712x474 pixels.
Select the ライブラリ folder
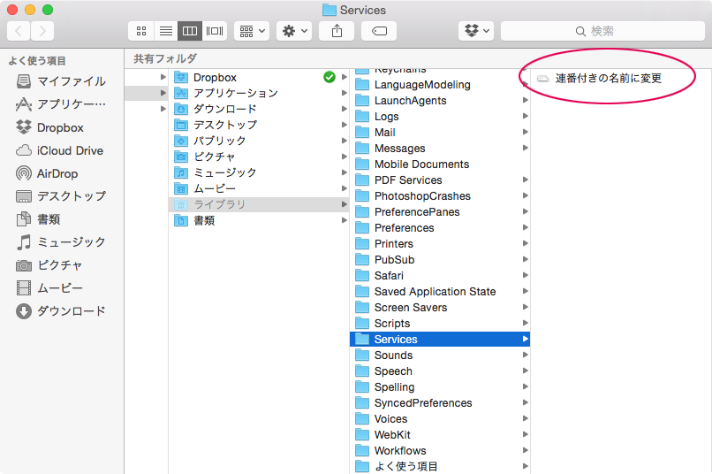click(x=259, y=204)
